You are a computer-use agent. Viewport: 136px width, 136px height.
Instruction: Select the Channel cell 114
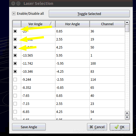coord(107,80)
